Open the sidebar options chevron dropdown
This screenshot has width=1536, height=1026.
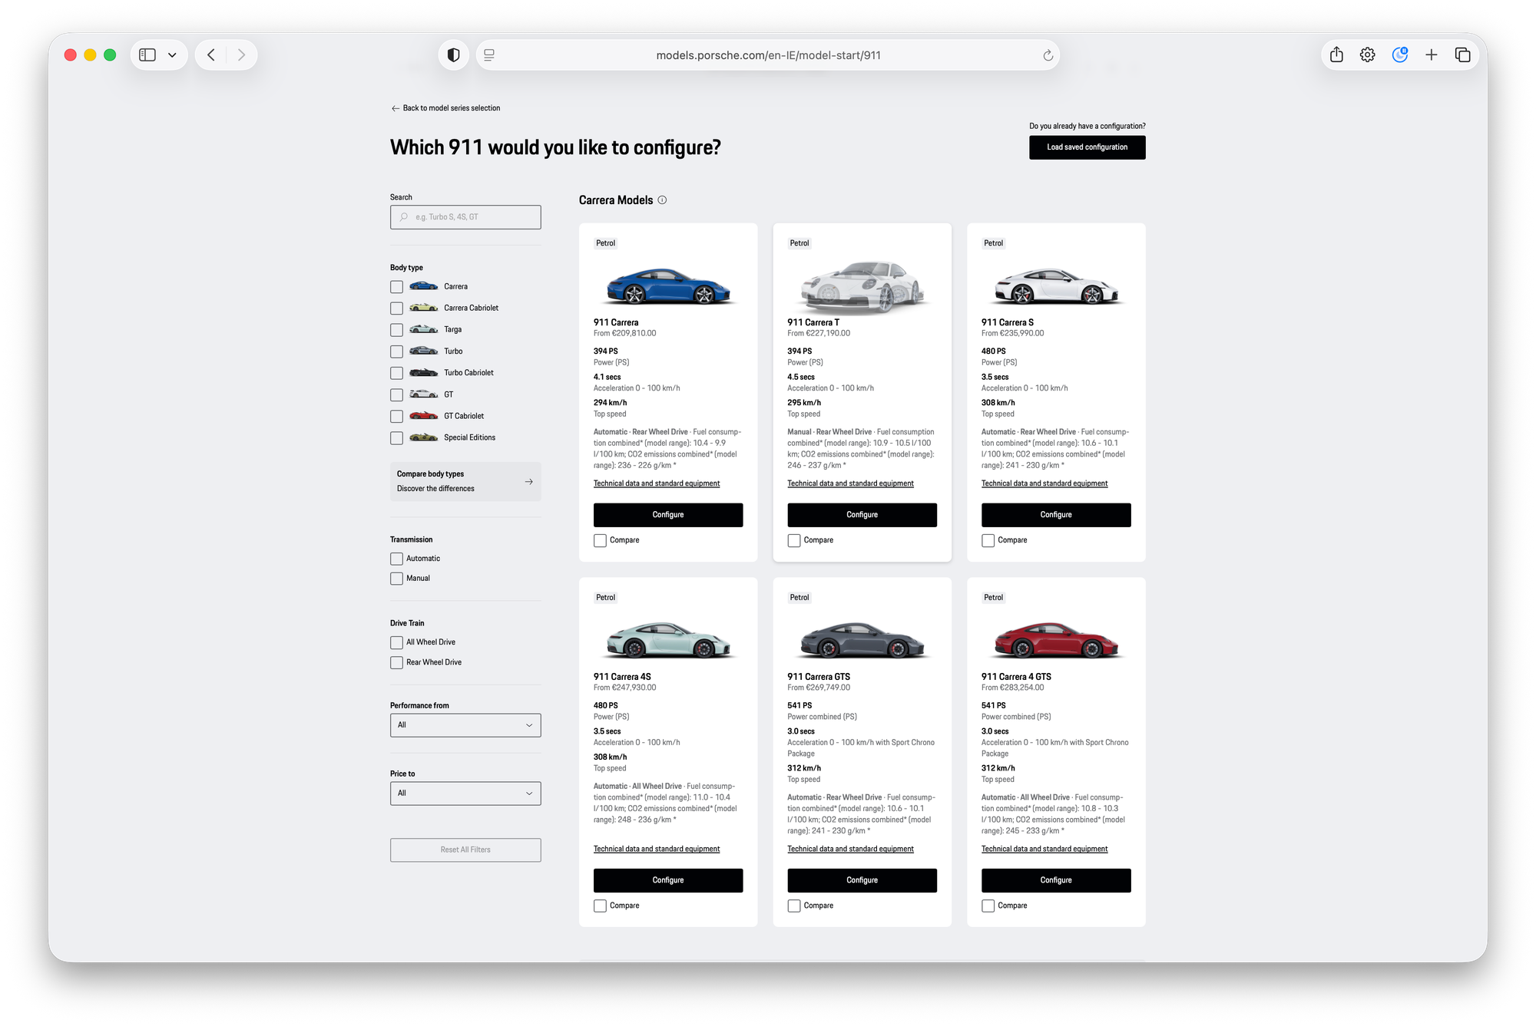[172, 55]
